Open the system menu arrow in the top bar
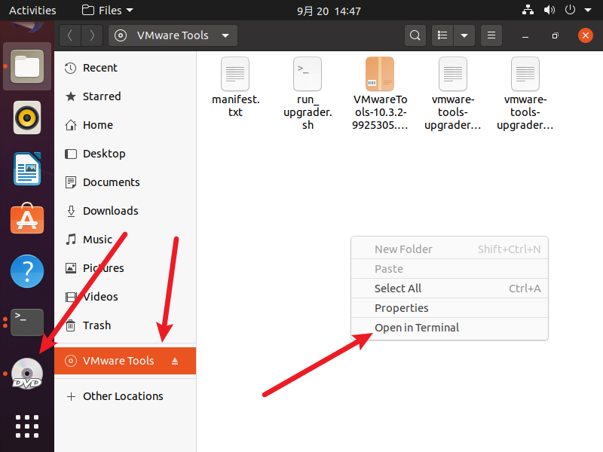603x452 pixels. coord(588,11)
